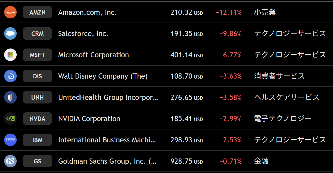
Task: Click the 電子テクノロジー sector link
Action: pyautogui.click(x=283, y=119)
